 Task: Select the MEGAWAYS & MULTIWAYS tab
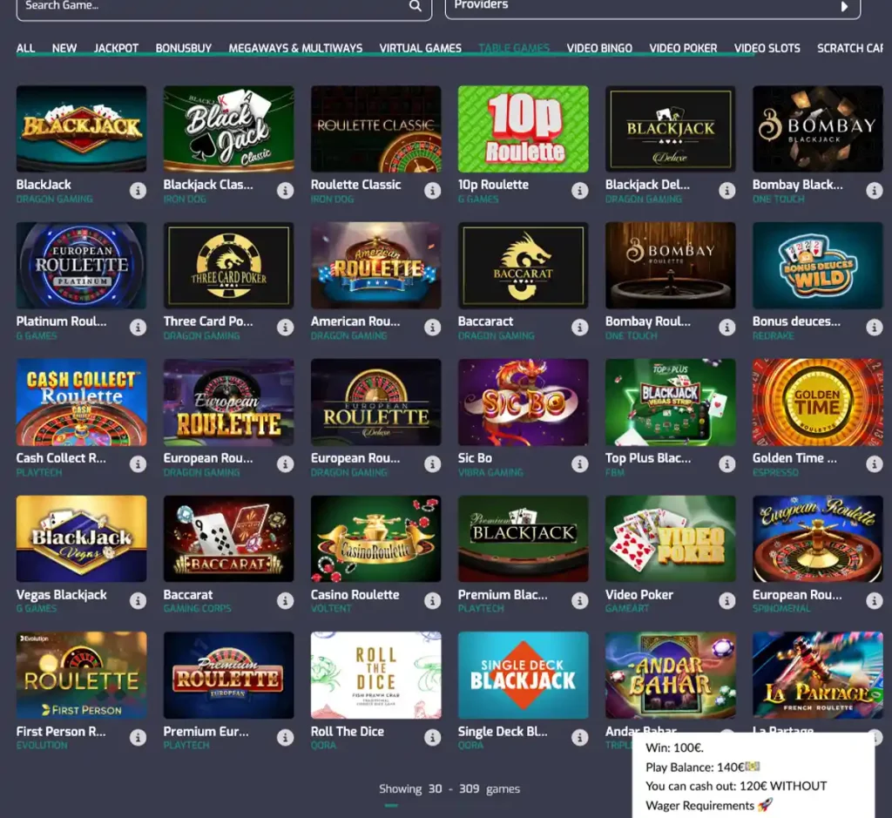(x=297, y=48)
